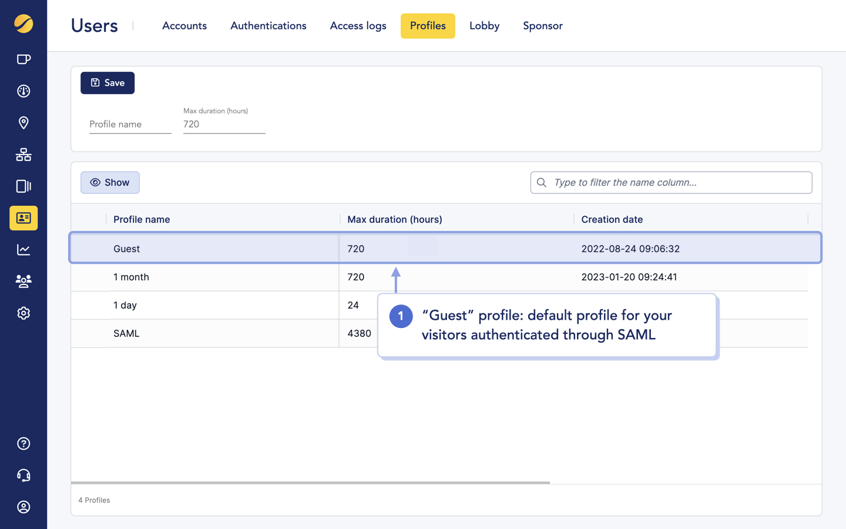Open the captive portal (cup) icon in sidebar
Screen dimensions: 846x529
tap(23, 59)
